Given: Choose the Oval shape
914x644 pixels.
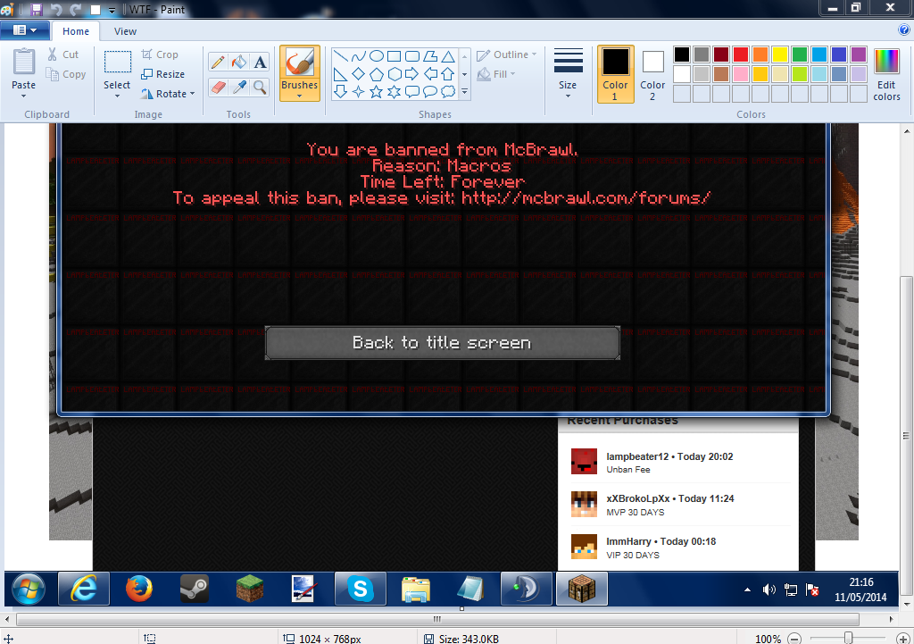Looking at the screenshot, I should (x=377, y=56).
